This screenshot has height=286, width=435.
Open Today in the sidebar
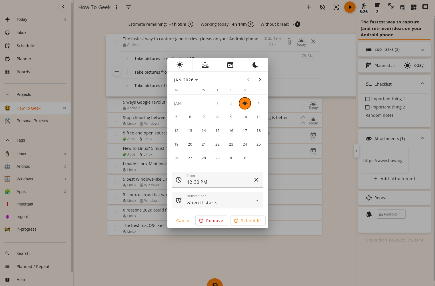point(35,19)
